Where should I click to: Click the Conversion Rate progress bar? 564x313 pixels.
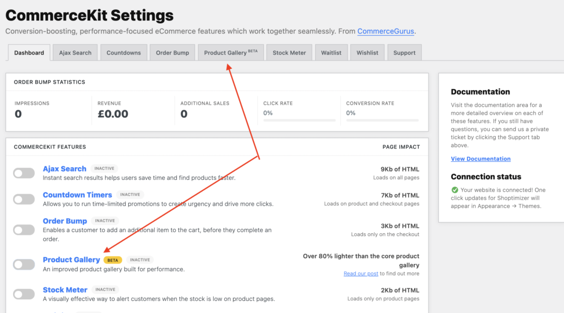coord(382,120)
